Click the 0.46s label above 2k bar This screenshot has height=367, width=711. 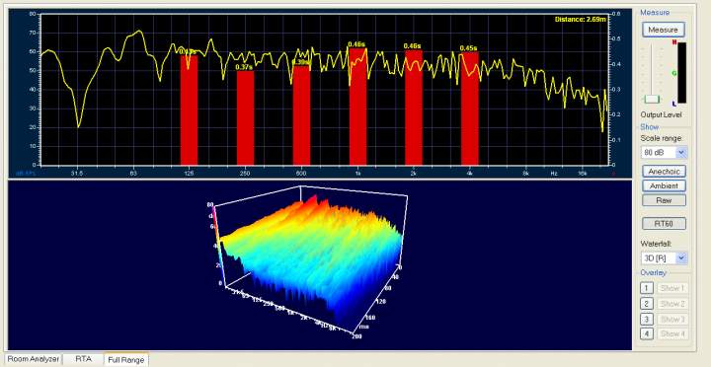point(413,46)
